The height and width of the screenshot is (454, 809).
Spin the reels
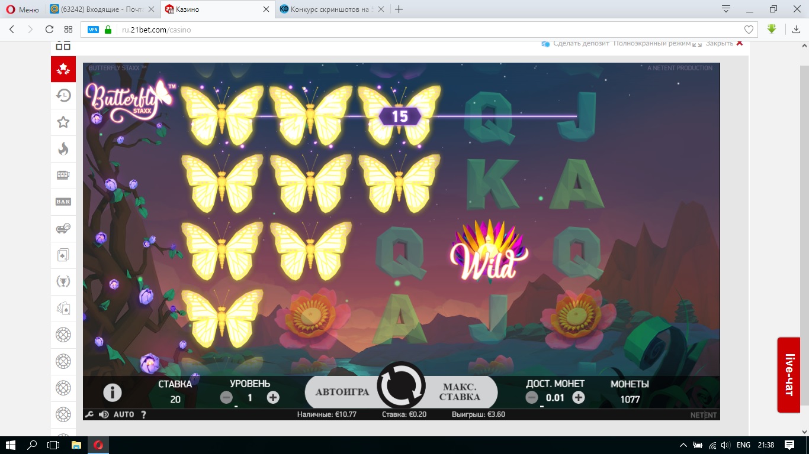point(402,386)
